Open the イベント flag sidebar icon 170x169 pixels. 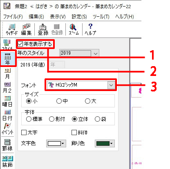7,129
